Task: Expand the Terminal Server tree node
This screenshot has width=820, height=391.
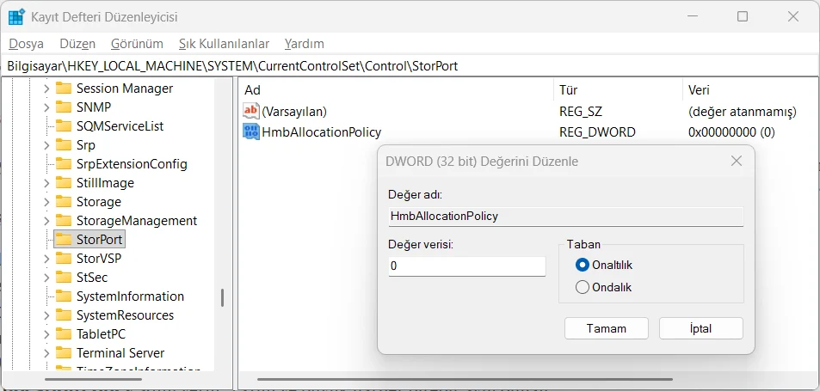Action: pyautogui.click(x=46, y=353)
